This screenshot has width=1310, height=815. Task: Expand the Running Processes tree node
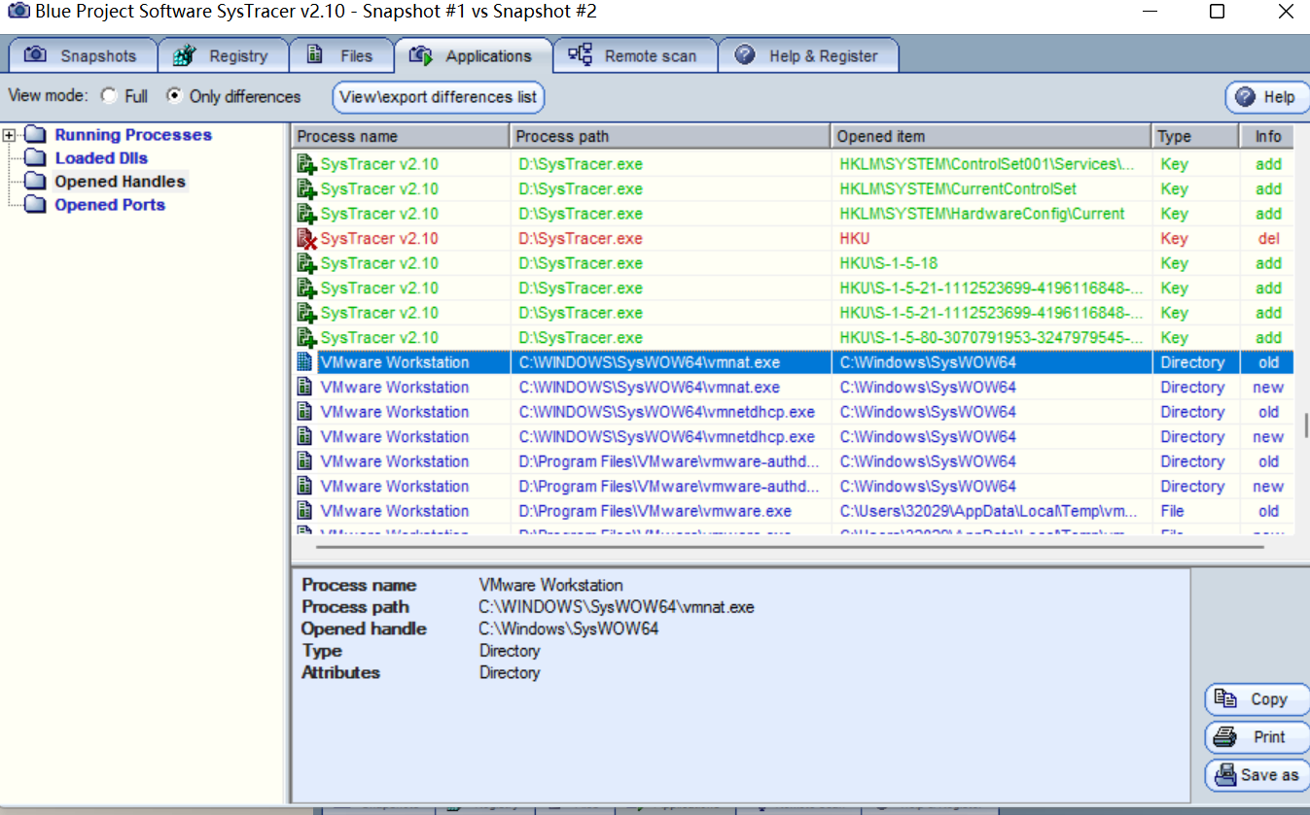[x=11, y=135]
